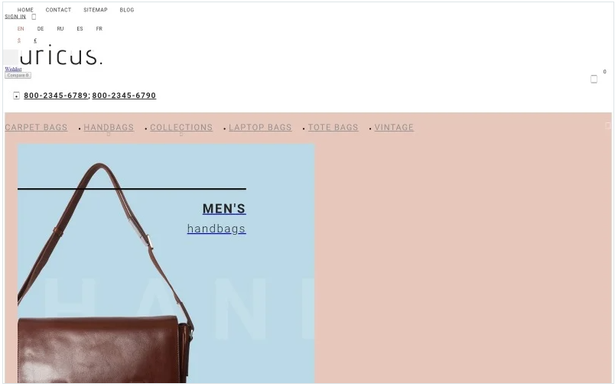Viewport: 615px width, 390px height.
Task: Open the Blog page link
Action: (127, 10)
